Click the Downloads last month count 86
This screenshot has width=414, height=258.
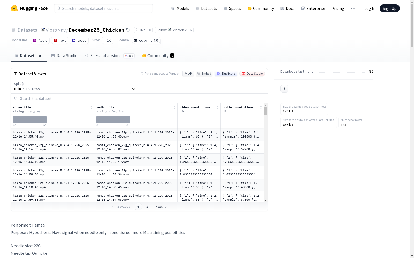pyautogui.click(x=371, y=71)
